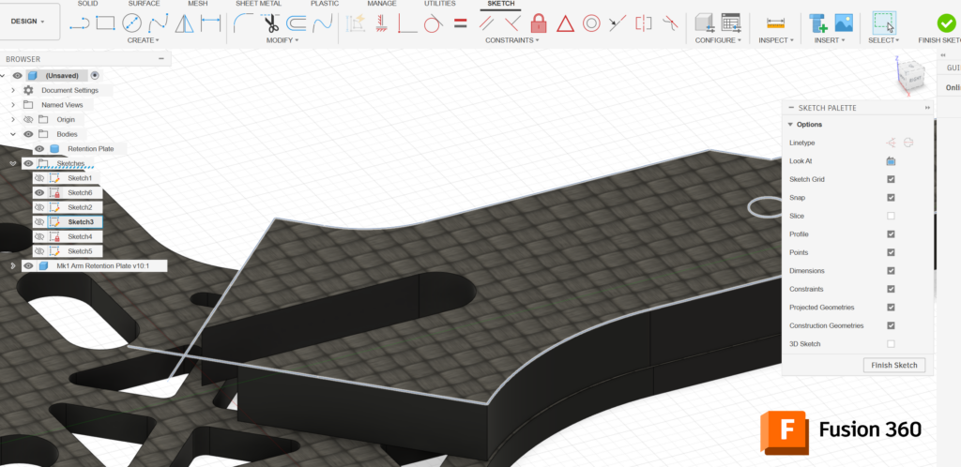Collapse the Options section in Sketch Palette

790,124
